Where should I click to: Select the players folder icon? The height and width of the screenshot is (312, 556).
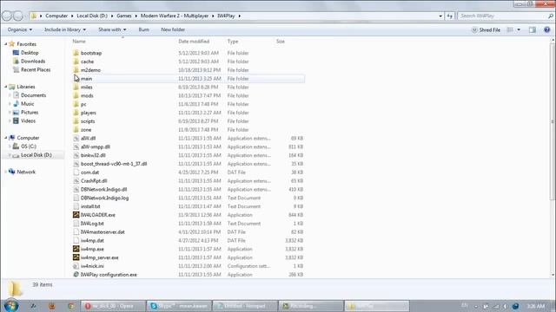point(76,113)
